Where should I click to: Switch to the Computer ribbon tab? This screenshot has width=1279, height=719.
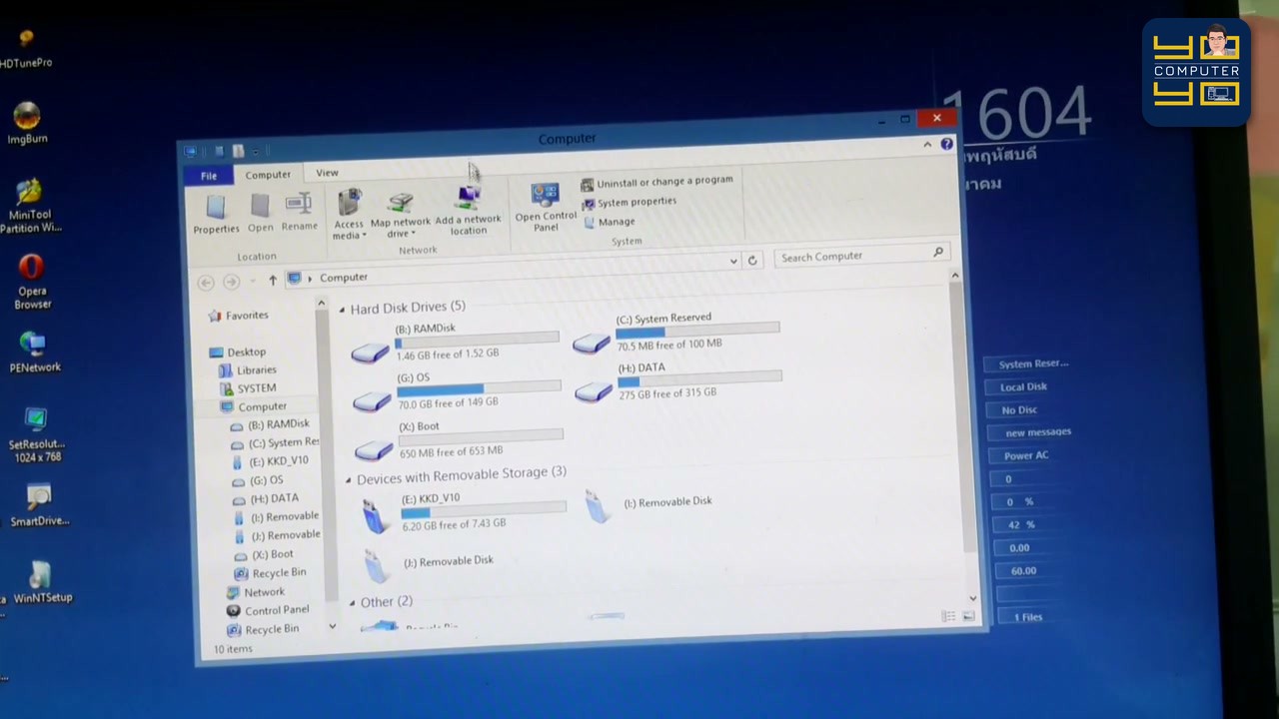click(268, 175)
